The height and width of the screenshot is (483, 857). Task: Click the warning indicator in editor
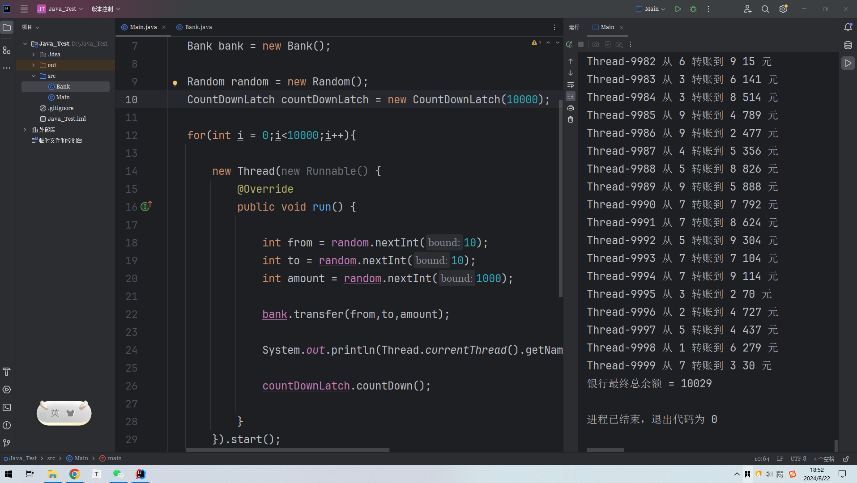pos(536,42)
